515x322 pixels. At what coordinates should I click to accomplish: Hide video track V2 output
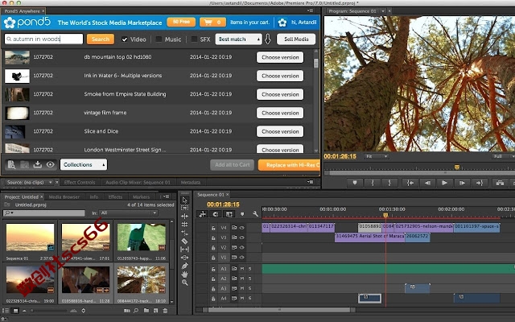click(x=242, y=247)
